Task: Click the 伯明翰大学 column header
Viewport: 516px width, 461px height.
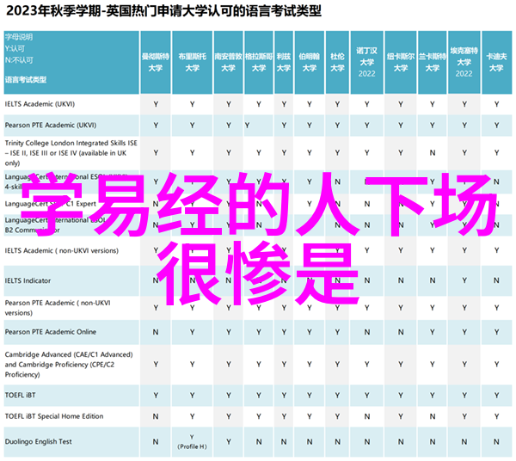Action: coord(310,62)
